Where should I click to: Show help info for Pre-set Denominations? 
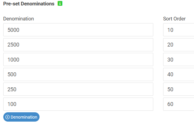pyautogui.click(x=60, y=4)
